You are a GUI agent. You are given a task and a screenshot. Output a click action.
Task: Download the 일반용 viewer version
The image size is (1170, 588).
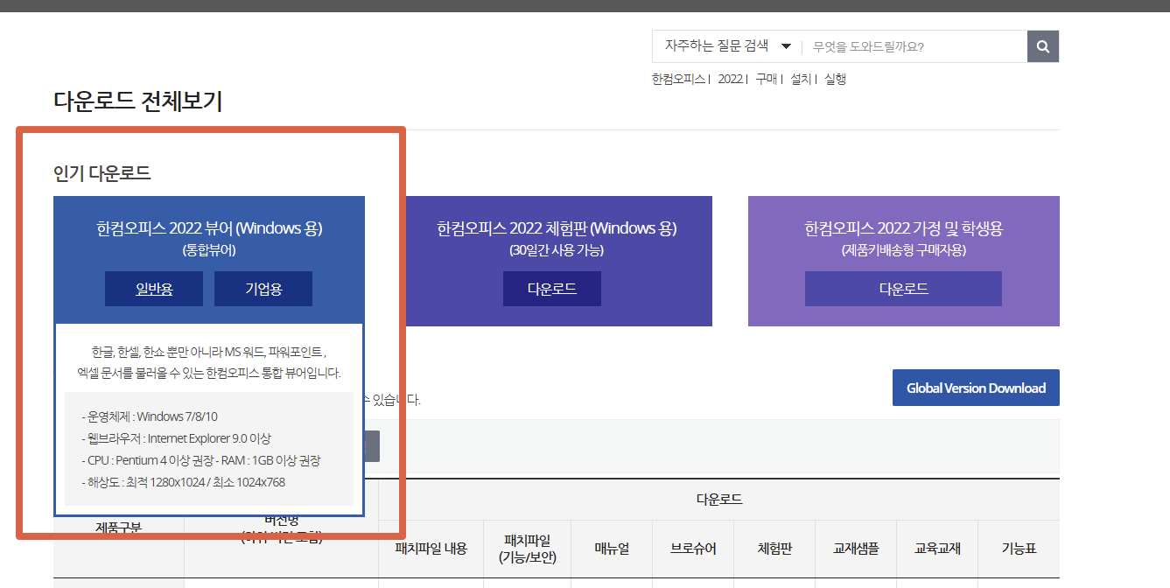point(154,289)
